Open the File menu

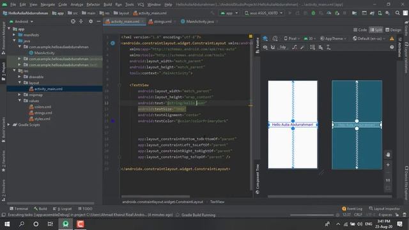(x=13, y=4)
